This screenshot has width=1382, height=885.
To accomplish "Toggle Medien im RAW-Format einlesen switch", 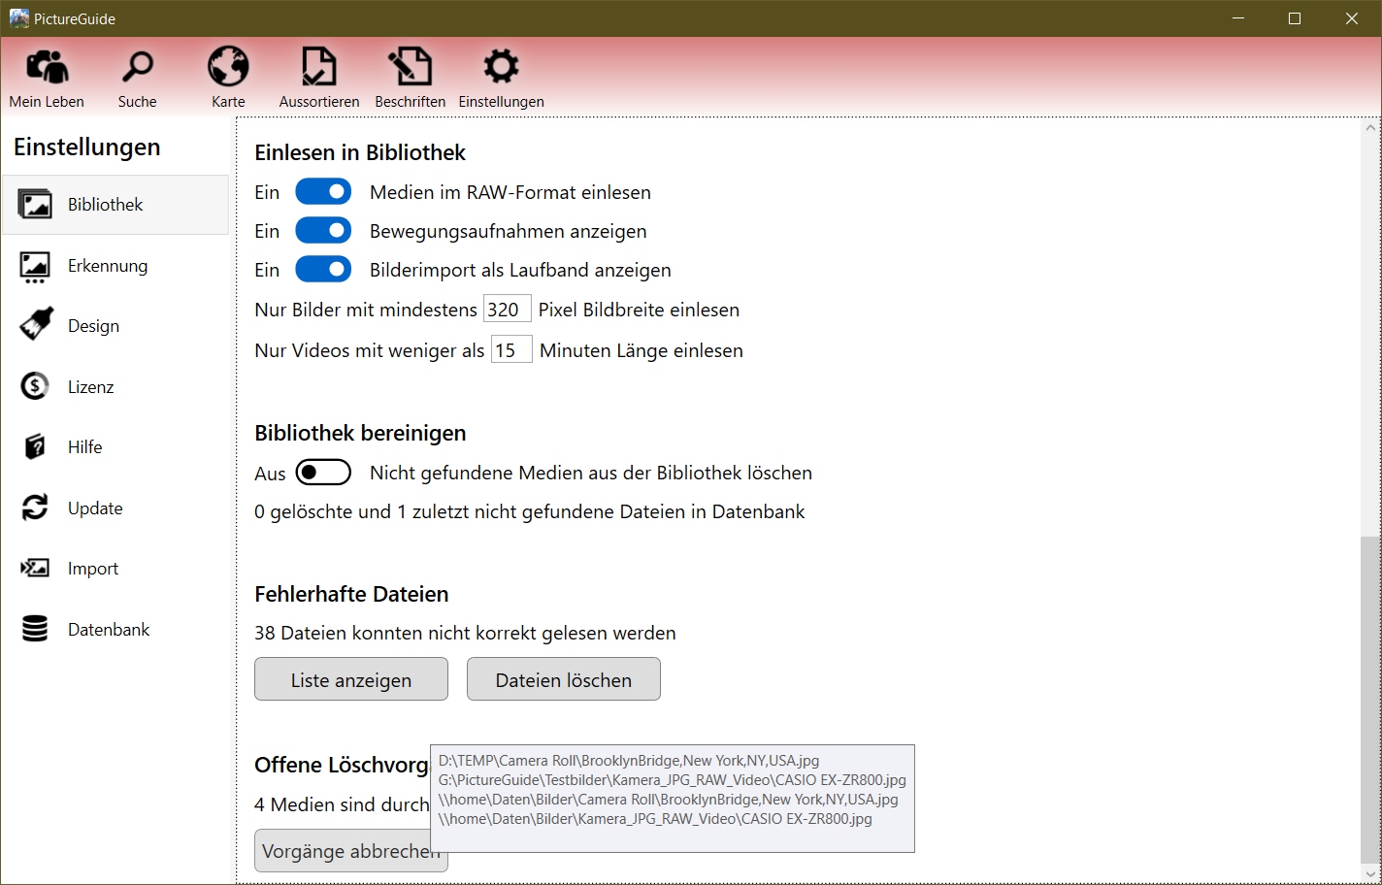I will [323, 192].
